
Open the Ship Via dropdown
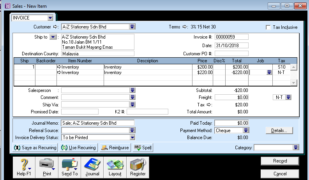(x=132, y=104)
